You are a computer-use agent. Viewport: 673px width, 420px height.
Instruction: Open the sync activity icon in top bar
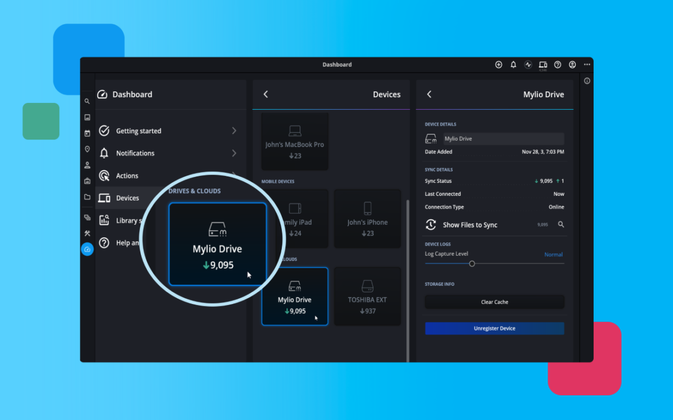528,64
